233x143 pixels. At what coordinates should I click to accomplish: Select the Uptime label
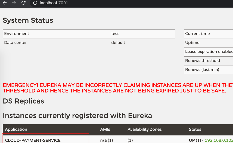[192, 43]
